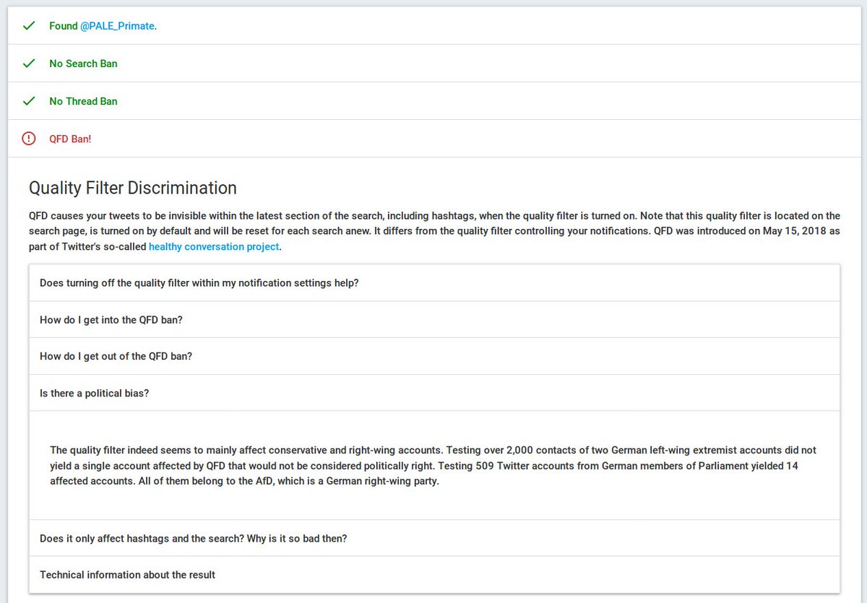Screen dimensions: 867x603
Task: Expand 'Technical information about the result'
Action: 434,575
